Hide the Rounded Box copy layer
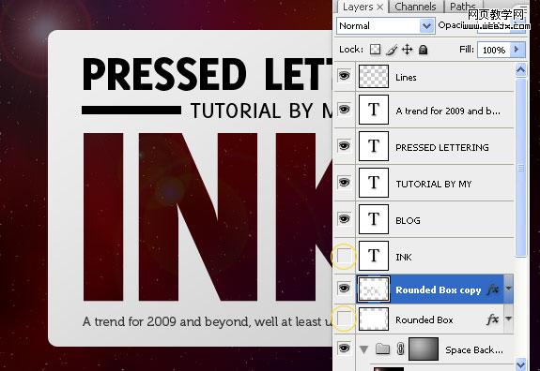Screen dimensions: 540x371 pyautogui.click(x=344, y=288)
